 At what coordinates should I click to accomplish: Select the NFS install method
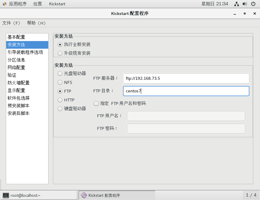pos(60,82)
